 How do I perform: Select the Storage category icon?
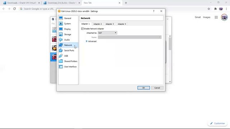(x=61, y=34)
